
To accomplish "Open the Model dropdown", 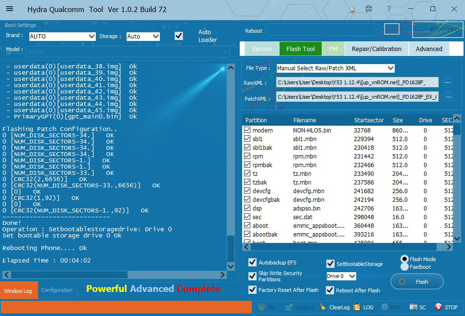I will coord(128,52).
